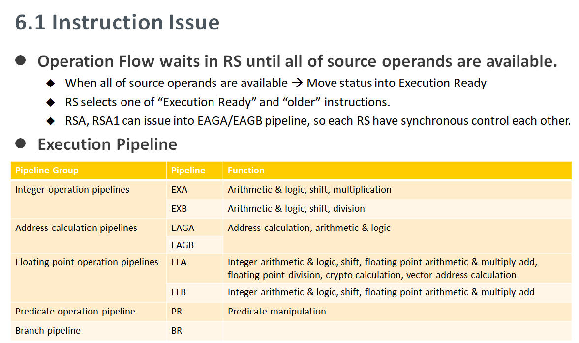Click the 'Predicate manipulation' function cell

(397, 312)
